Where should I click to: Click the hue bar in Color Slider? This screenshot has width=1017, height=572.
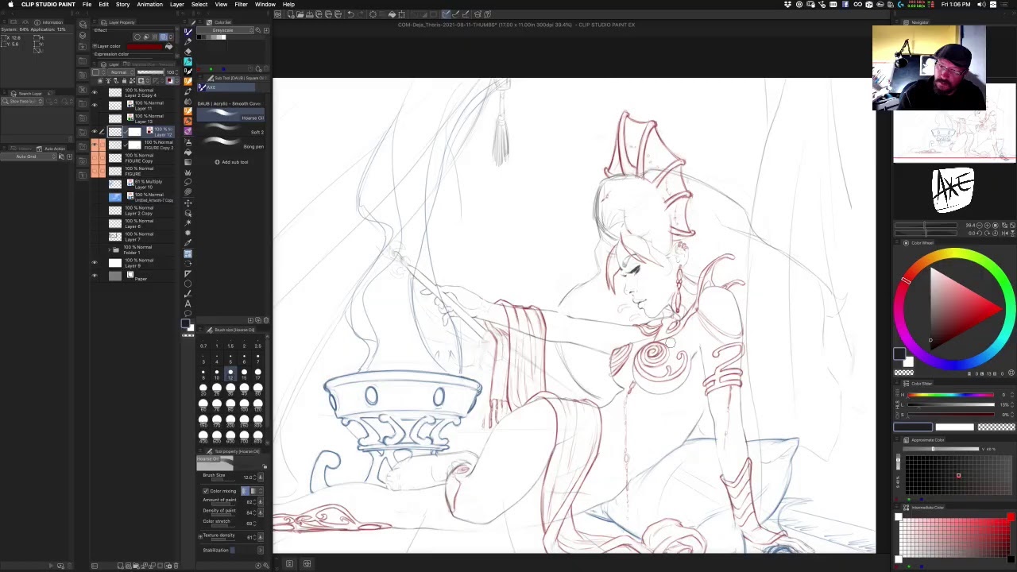(950, 395)
